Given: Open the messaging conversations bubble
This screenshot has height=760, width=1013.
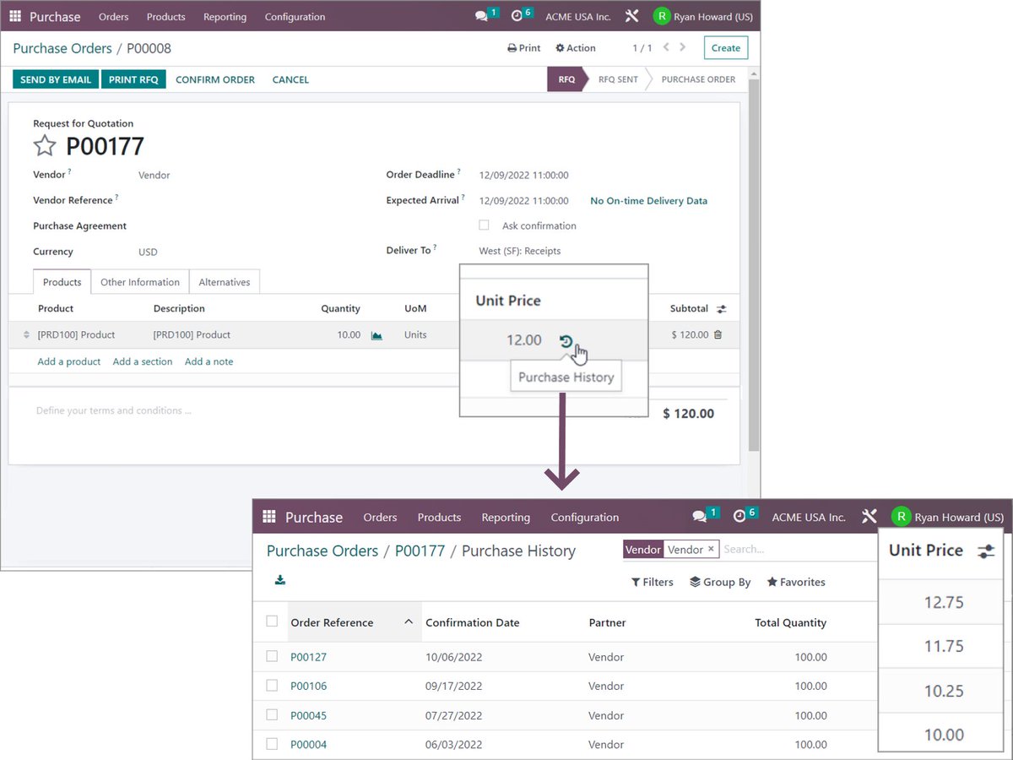Looking at the screenshot, I should pyautogui.click(x=479, y=15).
